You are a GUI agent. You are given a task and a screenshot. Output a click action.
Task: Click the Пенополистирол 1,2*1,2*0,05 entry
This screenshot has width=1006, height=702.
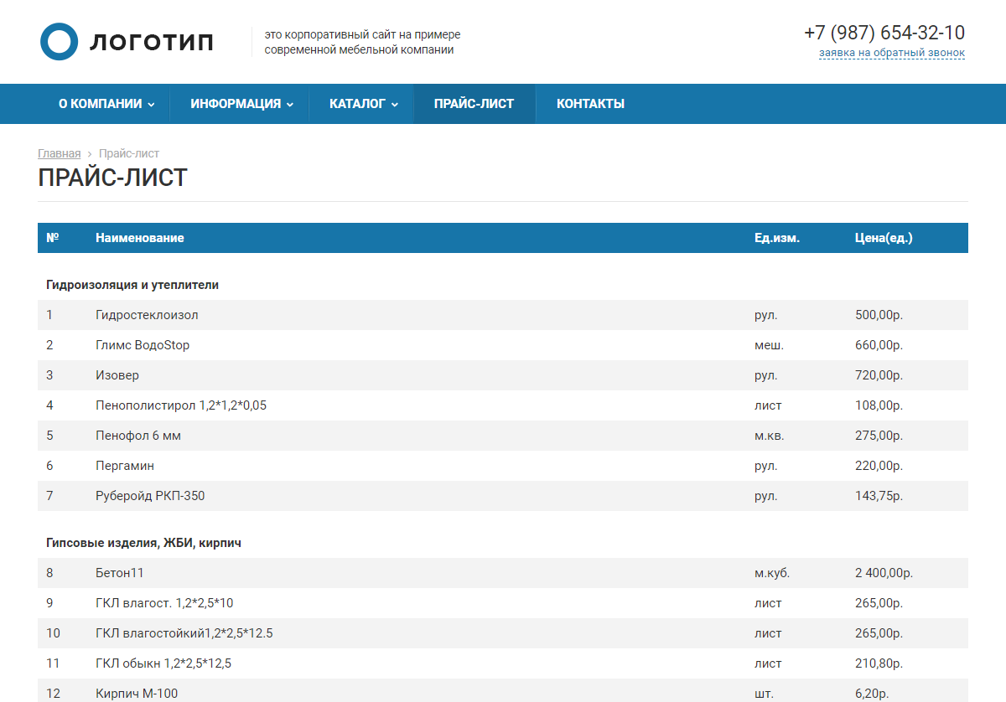tap(181, 405)
